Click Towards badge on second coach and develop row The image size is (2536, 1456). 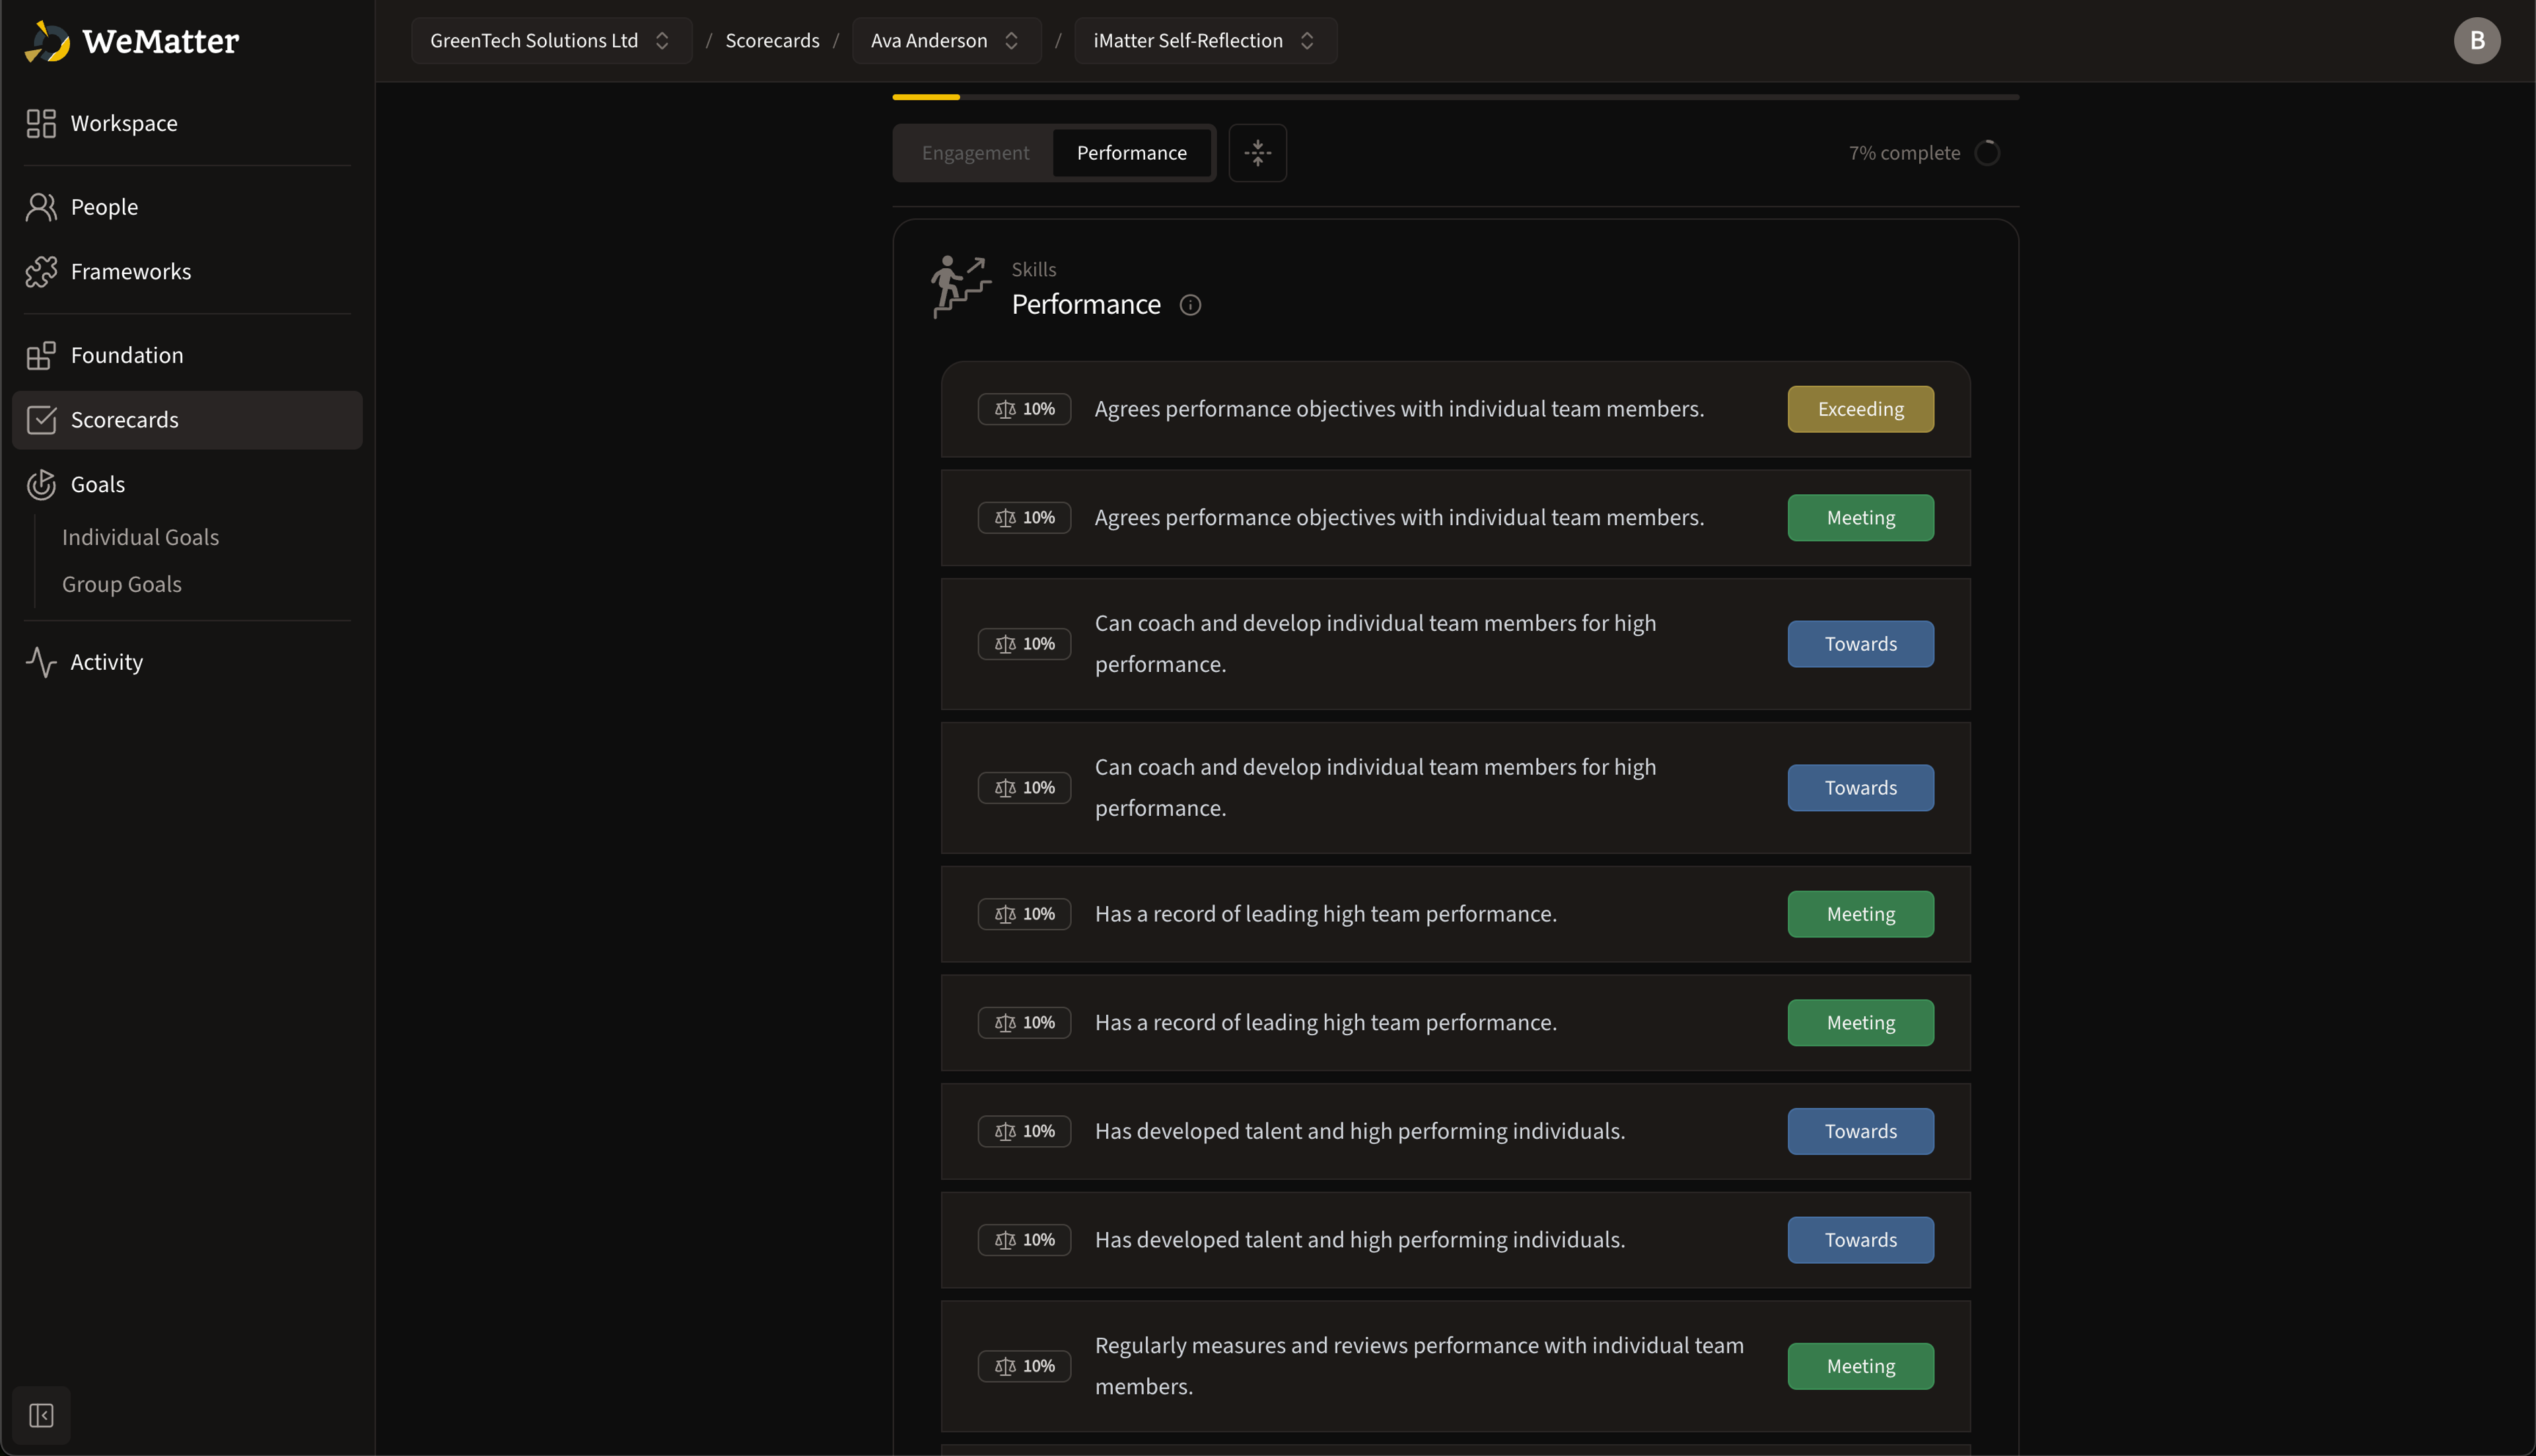coord(1860,788)
